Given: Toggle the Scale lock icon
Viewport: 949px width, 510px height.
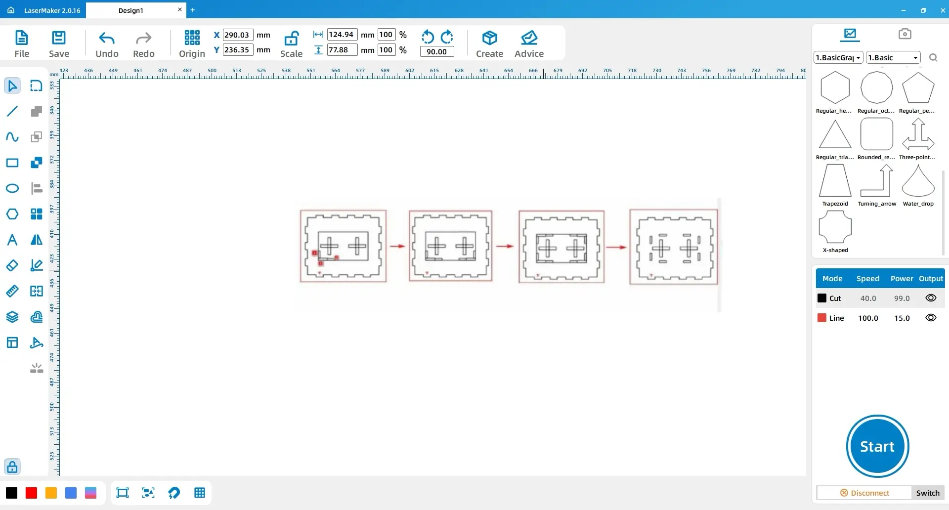Looking at the screenshot, I should 291,38.
